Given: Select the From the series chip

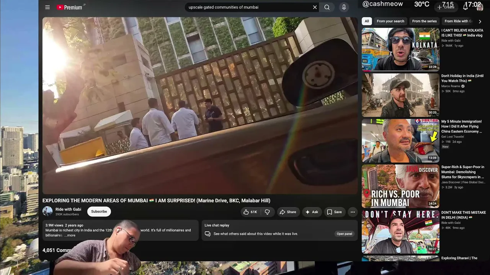Looking at the screenshot, I should (x=425, y=21).
